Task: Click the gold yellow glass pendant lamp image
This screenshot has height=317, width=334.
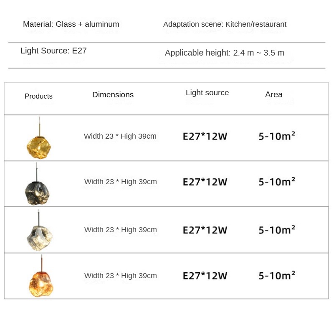Action: [39, 144]
